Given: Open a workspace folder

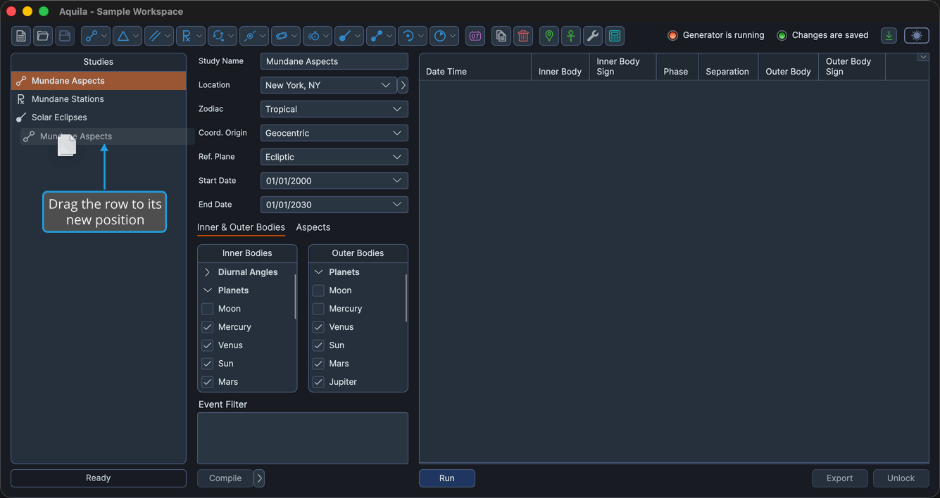Looking at the screenshot, I should (x=43, y=36).
